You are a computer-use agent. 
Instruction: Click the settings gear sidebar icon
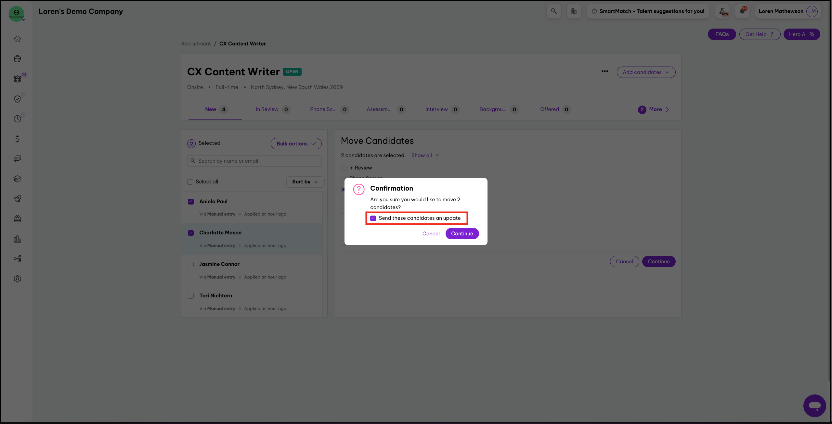pos(18,279)
